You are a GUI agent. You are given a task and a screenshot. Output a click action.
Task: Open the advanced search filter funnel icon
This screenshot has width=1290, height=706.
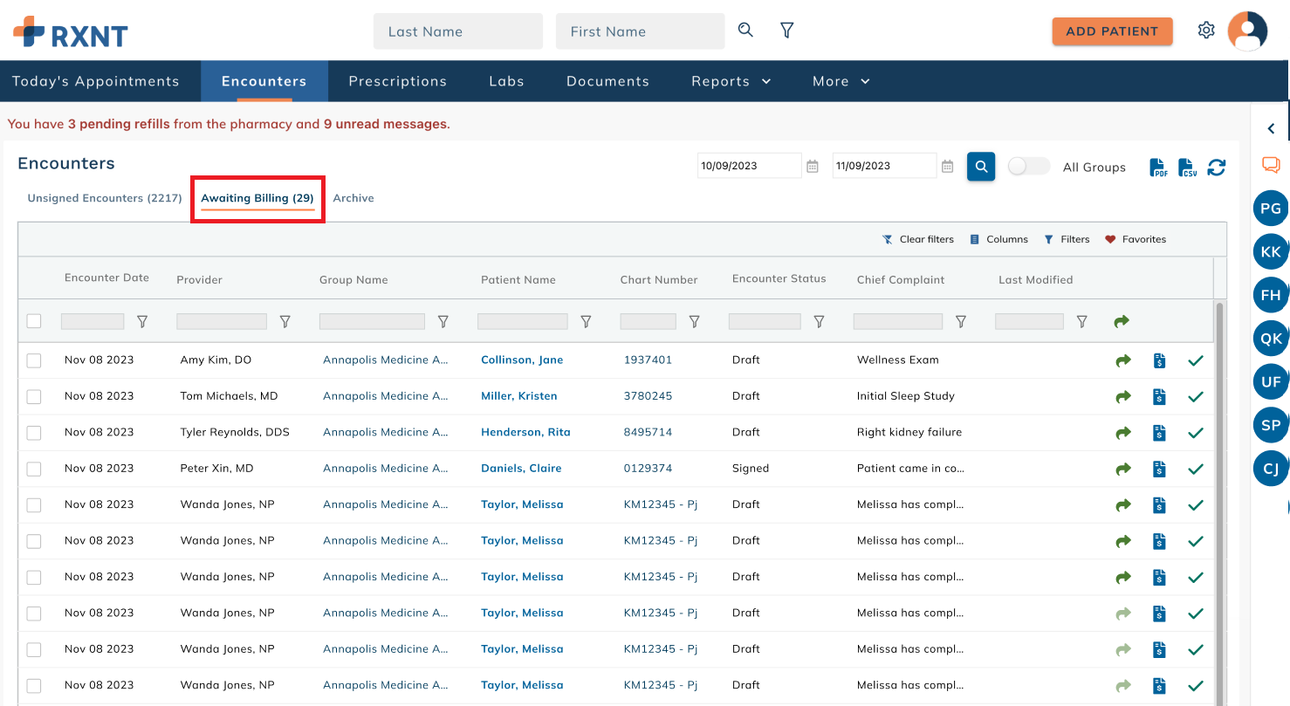tap(786, 31)
